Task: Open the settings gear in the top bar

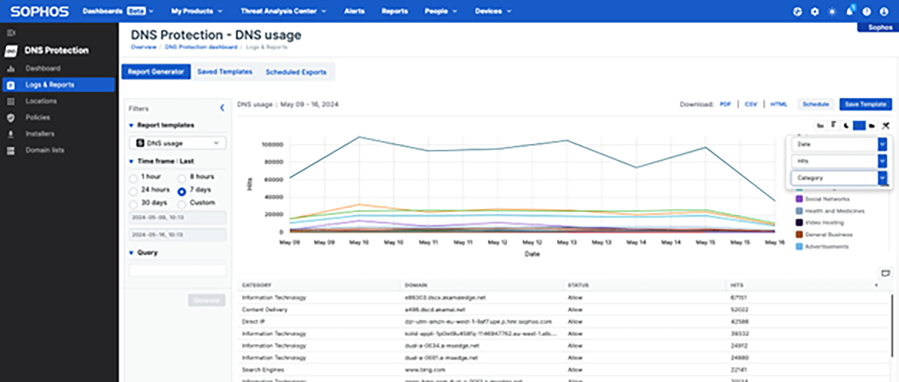Action: (814, 10)
